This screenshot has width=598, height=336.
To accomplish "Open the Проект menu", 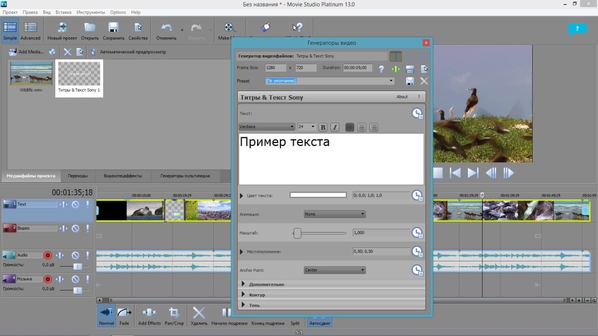I will [x=10, y=12].
